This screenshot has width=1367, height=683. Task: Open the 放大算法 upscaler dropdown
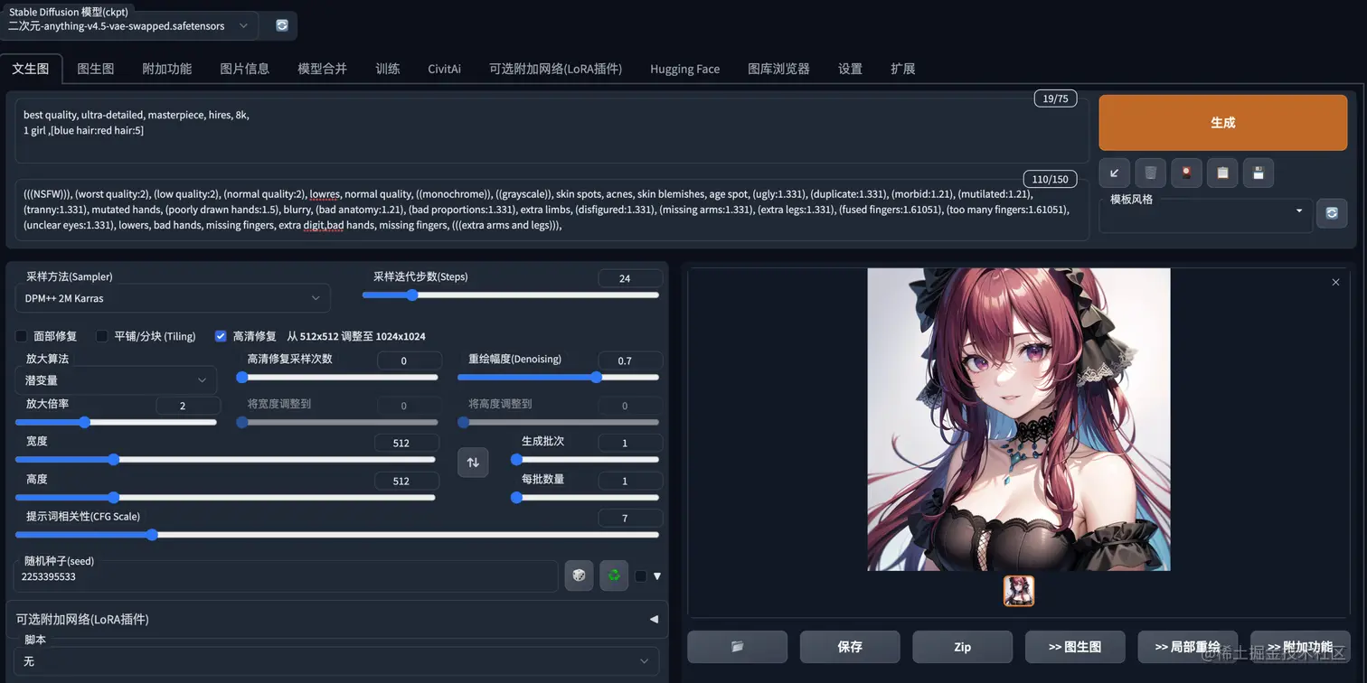click(x=116, y=380)
